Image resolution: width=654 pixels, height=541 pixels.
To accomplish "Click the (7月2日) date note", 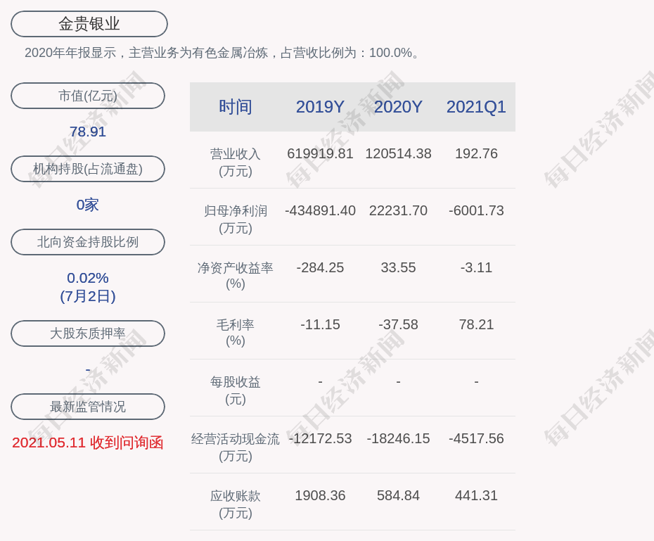I will tap(88, 296).
